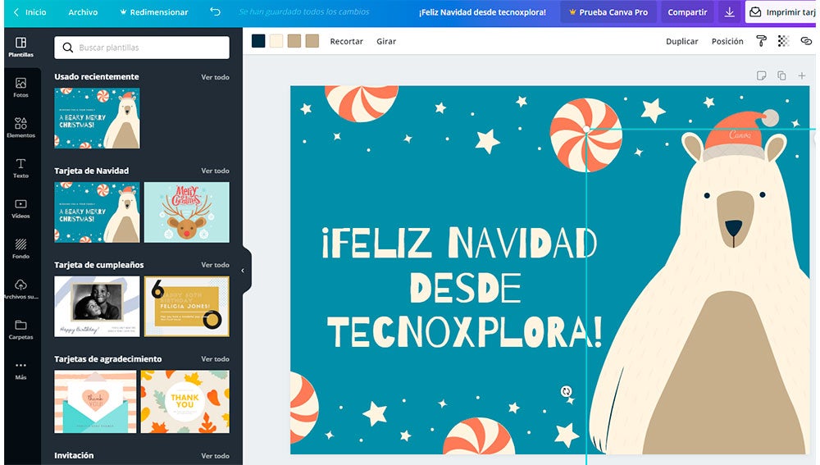
Task: Add notes with the page note icon
Action: pyautogui.click(x=762, y=75)
